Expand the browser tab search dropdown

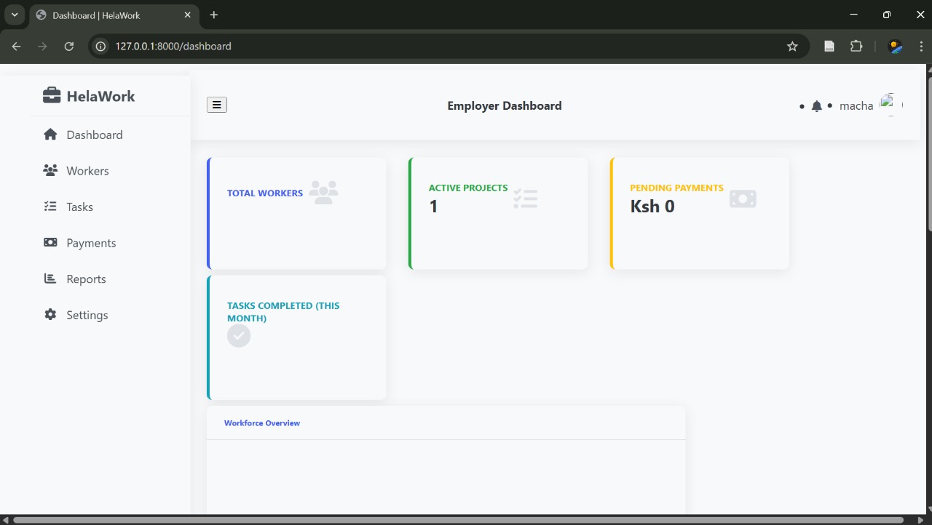coord(14,15)
